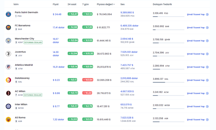Click SOYUNMA ODALARI tag next to AC Milan
This screenshot has height=130, width=216.
(x=33, y=95)
